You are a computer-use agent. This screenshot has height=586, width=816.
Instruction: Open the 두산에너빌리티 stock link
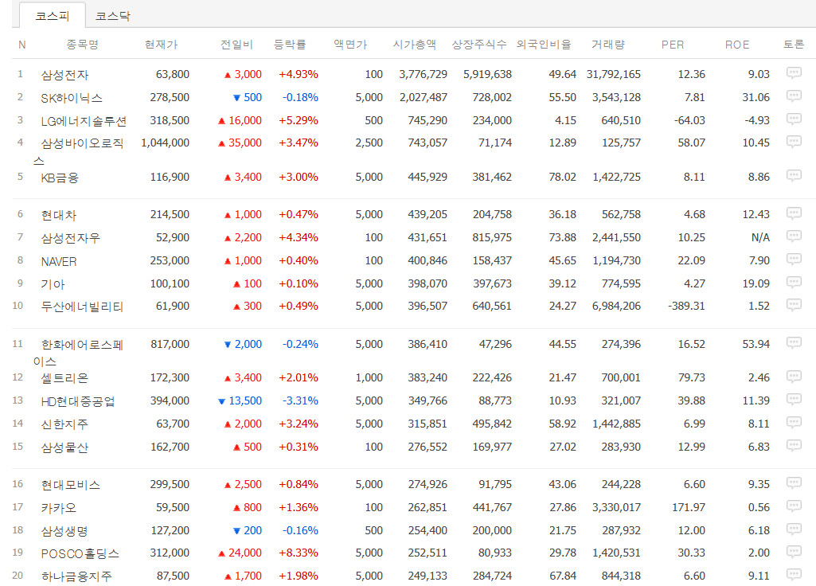[x=82, y=307]
